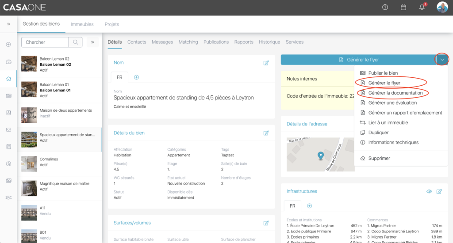
Task: Click the search magnifier button
Action: pos(75,42)
